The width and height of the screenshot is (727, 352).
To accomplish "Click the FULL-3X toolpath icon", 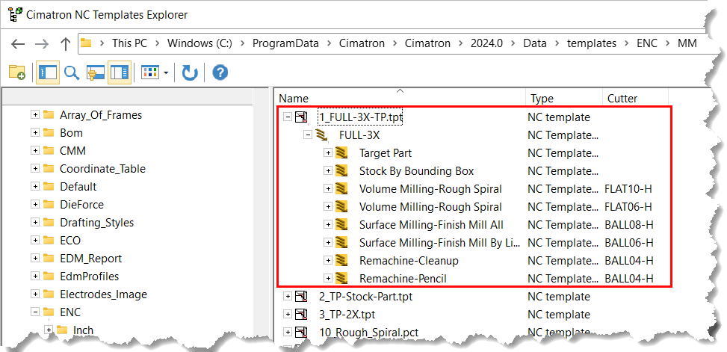I will point(322,135).
